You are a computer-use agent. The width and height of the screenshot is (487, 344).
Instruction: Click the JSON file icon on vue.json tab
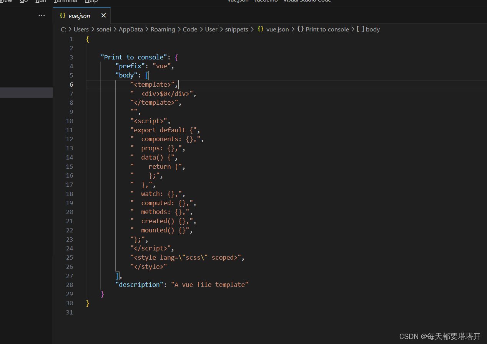tap(63, 16)
